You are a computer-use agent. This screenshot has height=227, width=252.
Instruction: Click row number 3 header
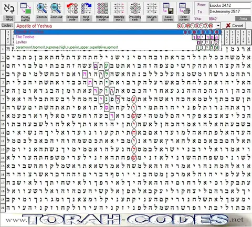(3, 66)
